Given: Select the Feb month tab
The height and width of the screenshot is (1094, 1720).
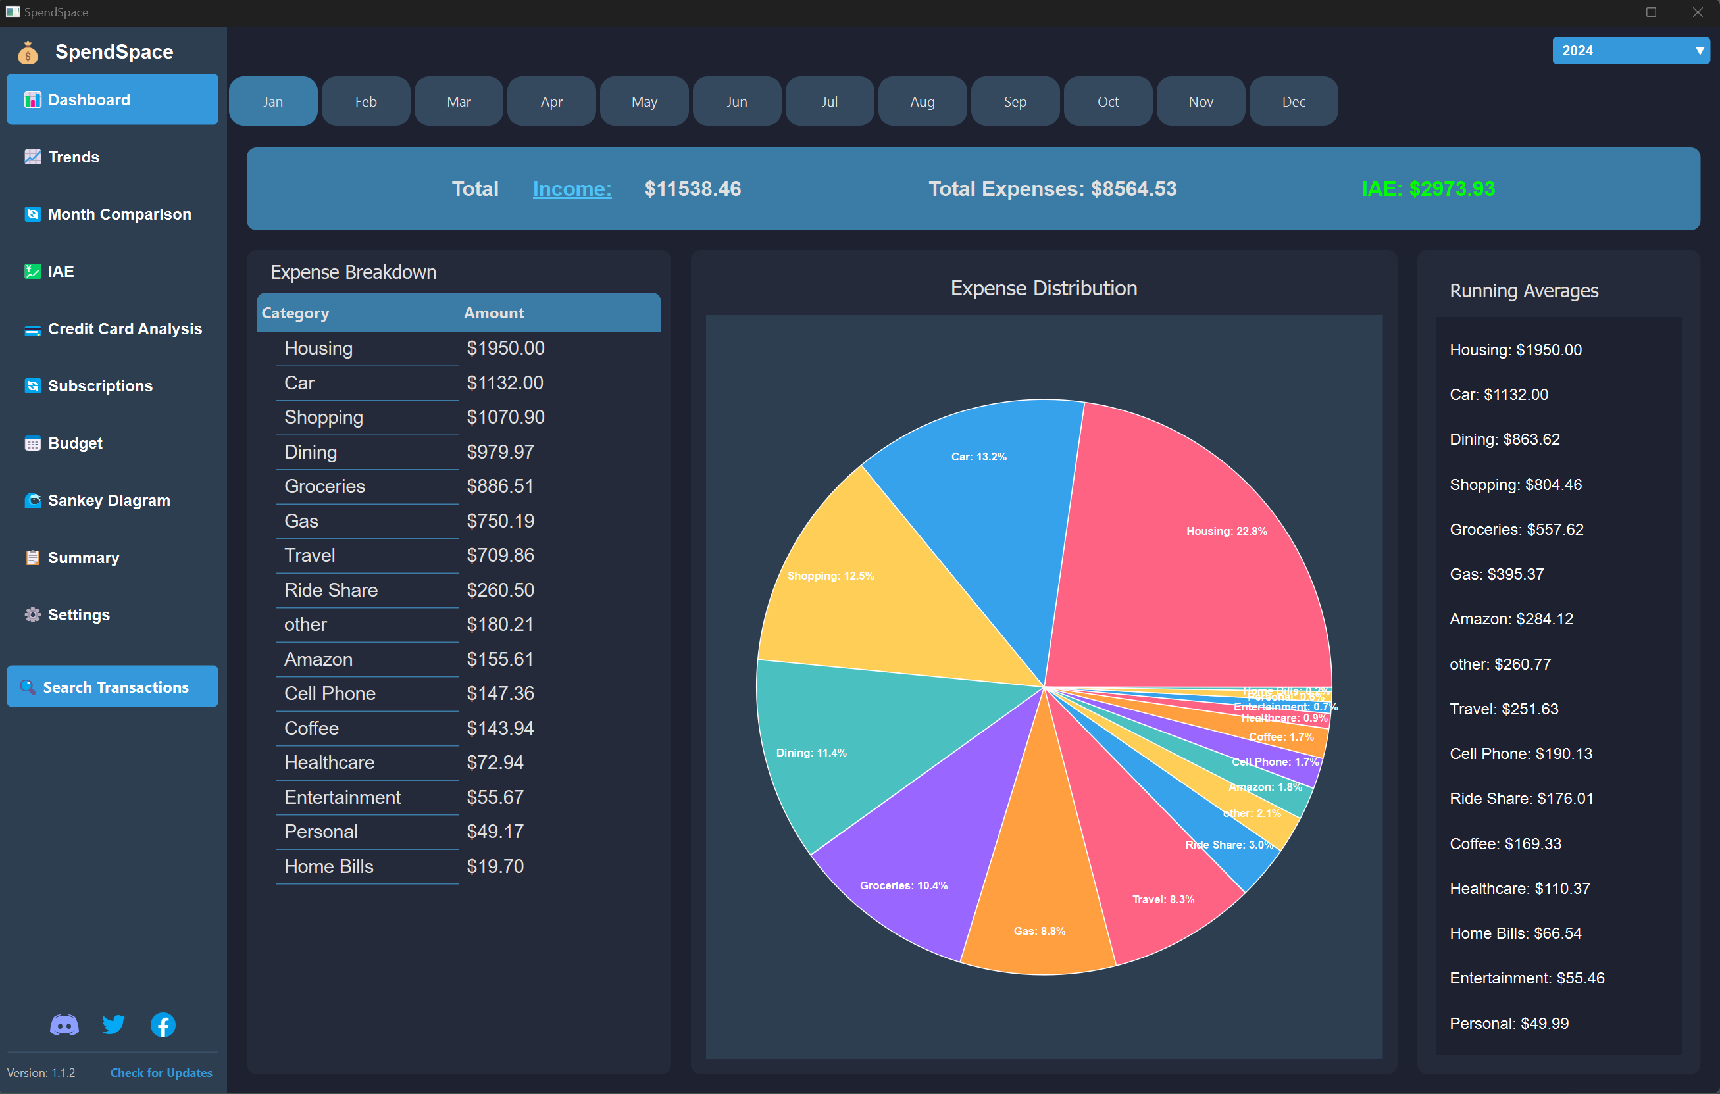Looking at the screenshot, I should 366,101.
